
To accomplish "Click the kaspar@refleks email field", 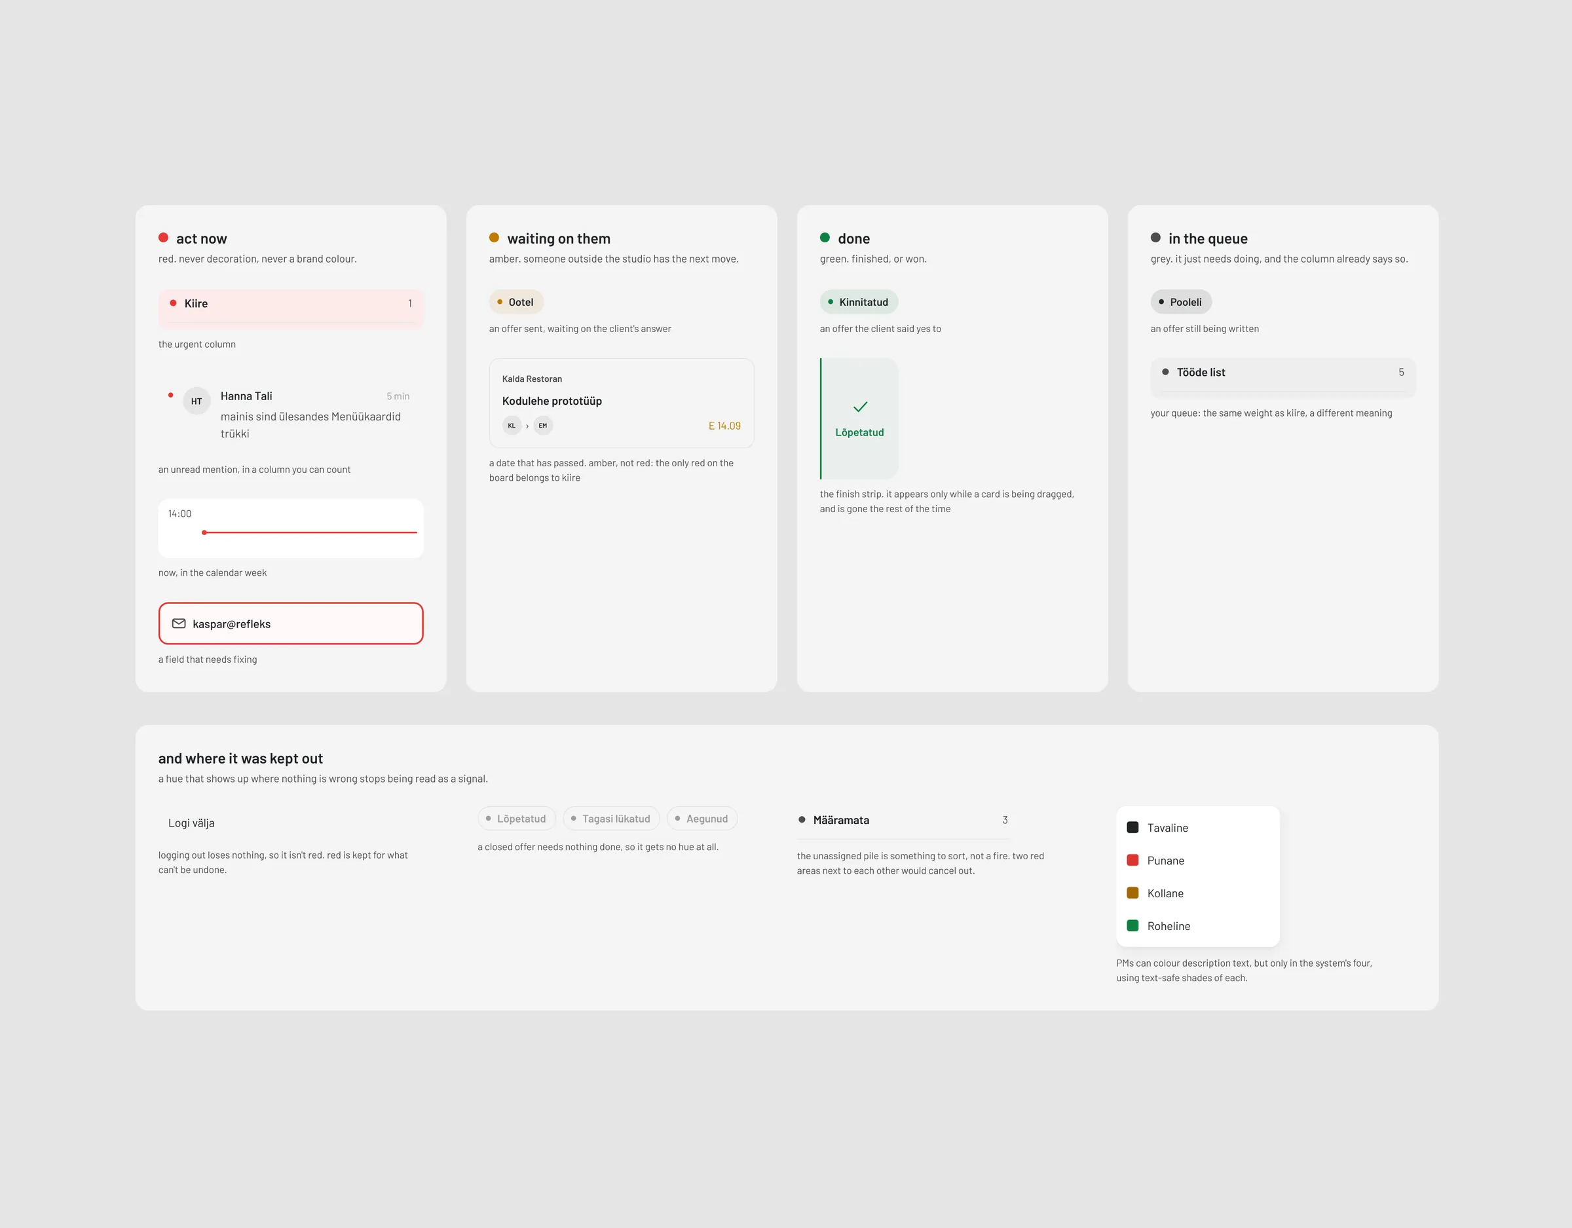I will click(x=291, y=623).
